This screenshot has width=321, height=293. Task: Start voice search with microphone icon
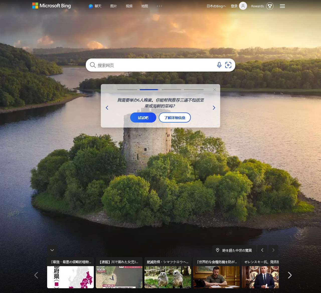point(219,65)
